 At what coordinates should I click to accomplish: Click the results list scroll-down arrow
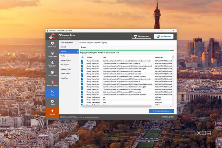(173, 104)
